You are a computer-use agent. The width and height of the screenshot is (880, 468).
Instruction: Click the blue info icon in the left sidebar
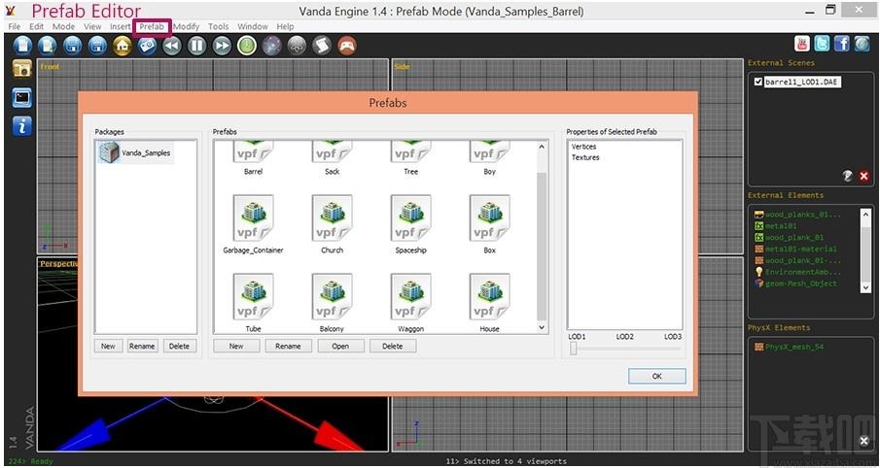tap(22, 126)
